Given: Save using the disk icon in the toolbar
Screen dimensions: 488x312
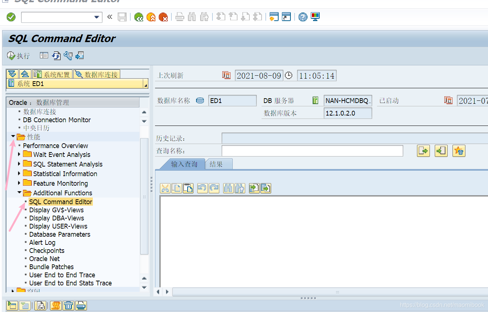Looking at the screenshot, I should tap(122, 17).
